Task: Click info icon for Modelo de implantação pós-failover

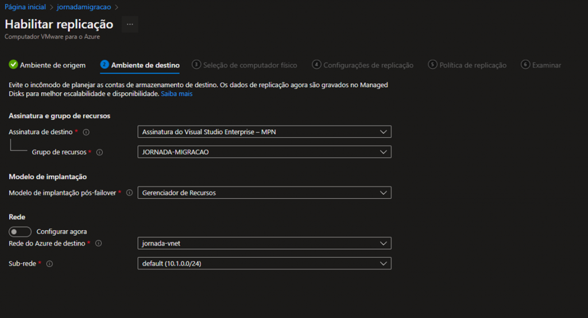Action: pyautogui.click(x=129, y=193)
